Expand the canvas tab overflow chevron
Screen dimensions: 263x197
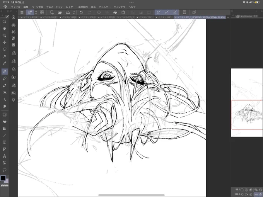point(228,17)
